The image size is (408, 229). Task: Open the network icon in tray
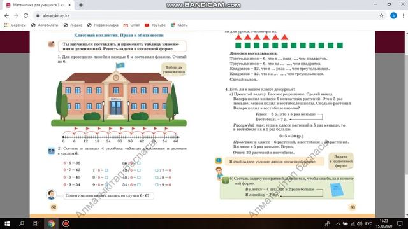click(x=353, y=223)
